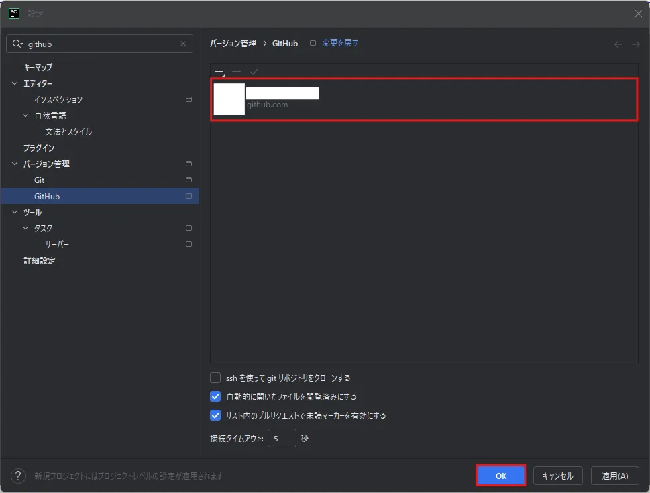Viewport: 650px width, 493px height.
Task: Go back with the left arrow
Action: point(618,44)
